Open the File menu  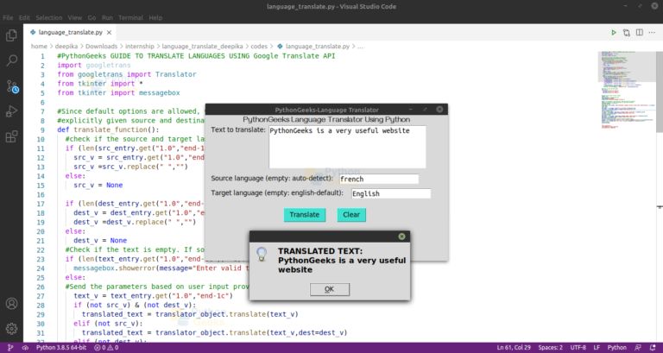(8, 18)
